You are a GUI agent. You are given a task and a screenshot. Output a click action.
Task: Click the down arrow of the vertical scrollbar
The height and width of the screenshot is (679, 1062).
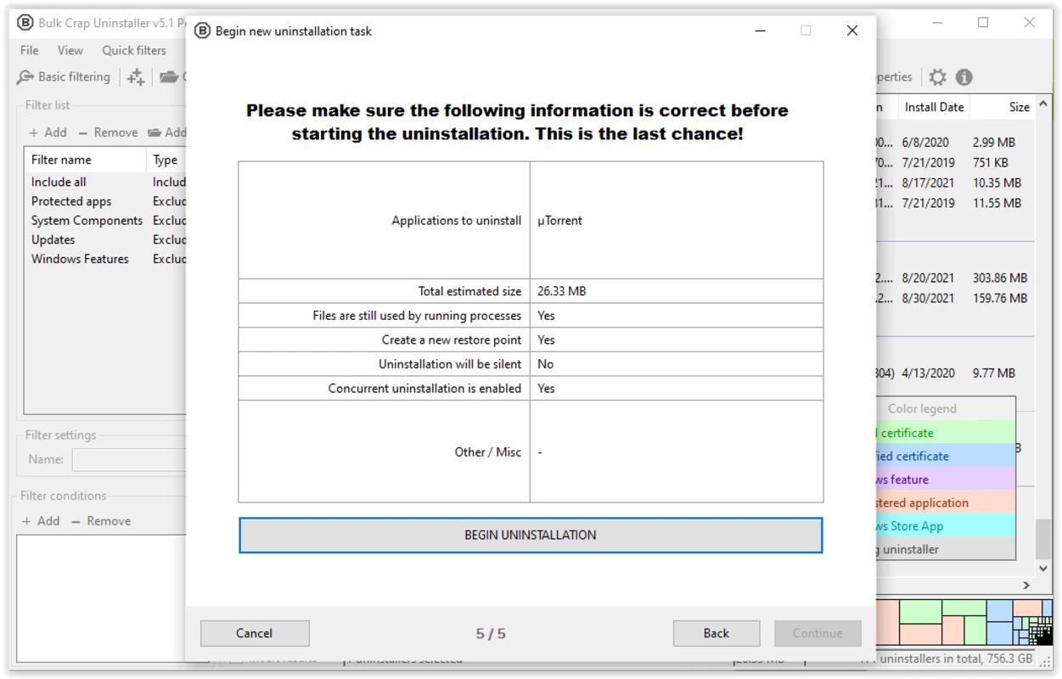[1043, 569]
